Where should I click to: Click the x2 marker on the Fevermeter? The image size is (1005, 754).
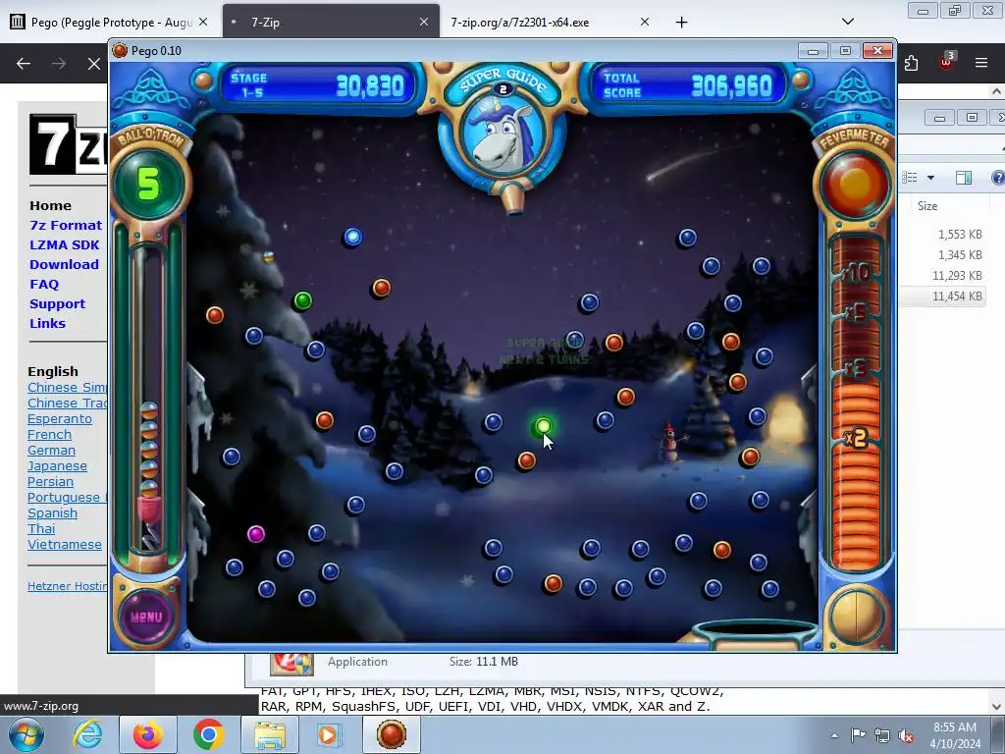(857, 438)
